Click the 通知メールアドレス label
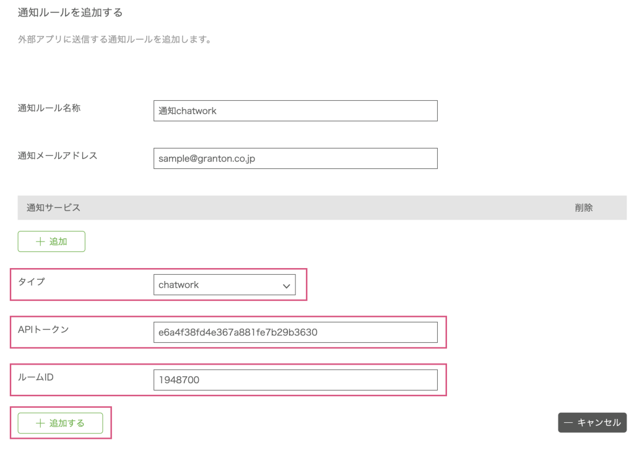 click(58, 155)
